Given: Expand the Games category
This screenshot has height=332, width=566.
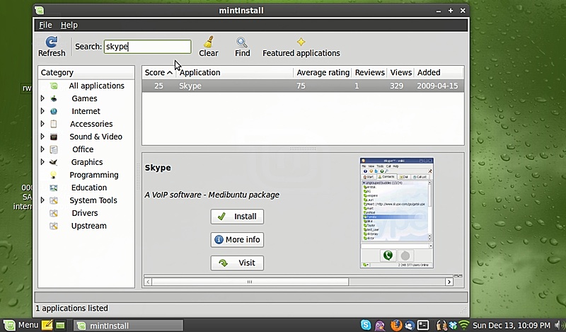Looking at the screenshot, I should click(42, 98).
